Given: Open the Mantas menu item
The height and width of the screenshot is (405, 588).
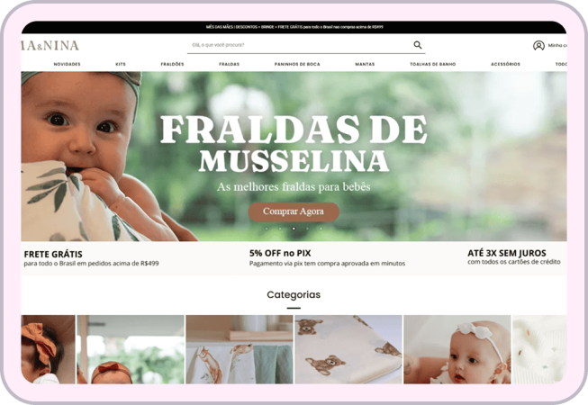Looking at the screenshot, I should tap(365, 64).
